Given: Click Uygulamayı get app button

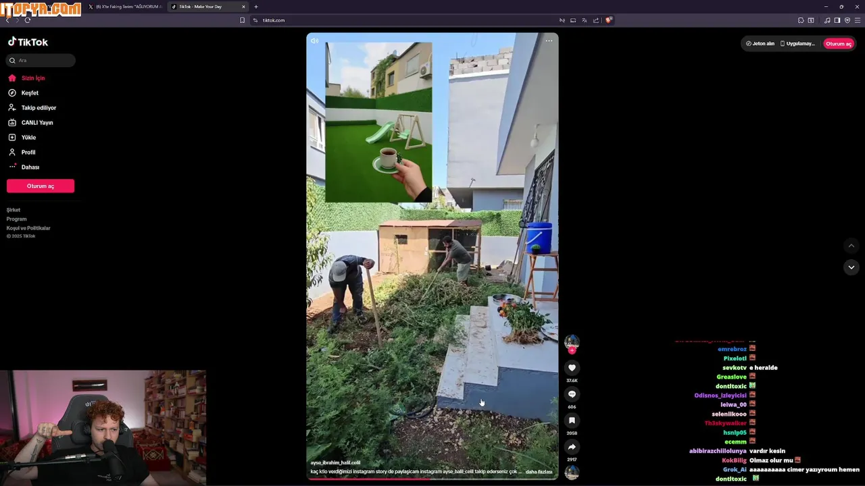Looking at the screenshot, I should pos(797,43).
